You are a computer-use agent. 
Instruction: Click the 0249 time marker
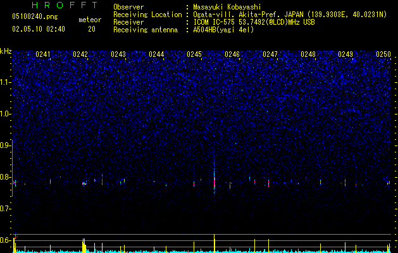click(x=345, y=54)
